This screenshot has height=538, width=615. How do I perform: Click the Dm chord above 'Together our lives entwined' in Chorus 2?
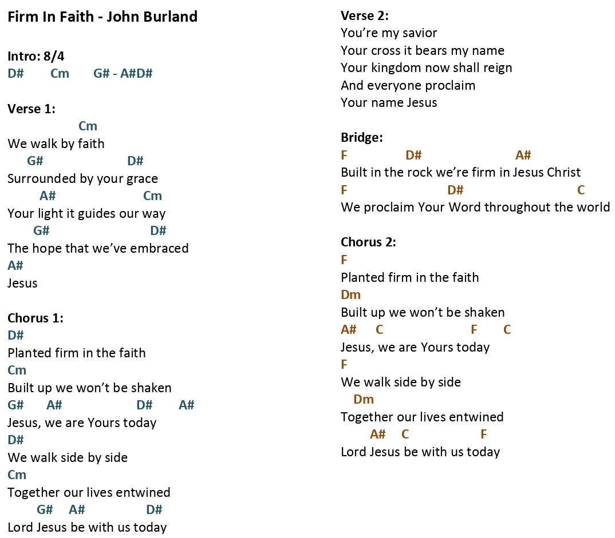[x=364, y=400]
